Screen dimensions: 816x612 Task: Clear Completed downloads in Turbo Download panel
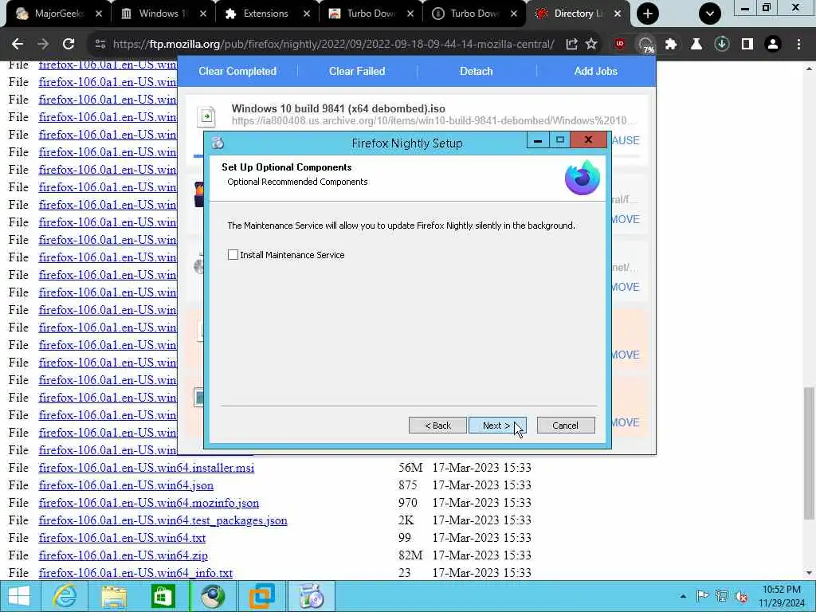point(237,71)
